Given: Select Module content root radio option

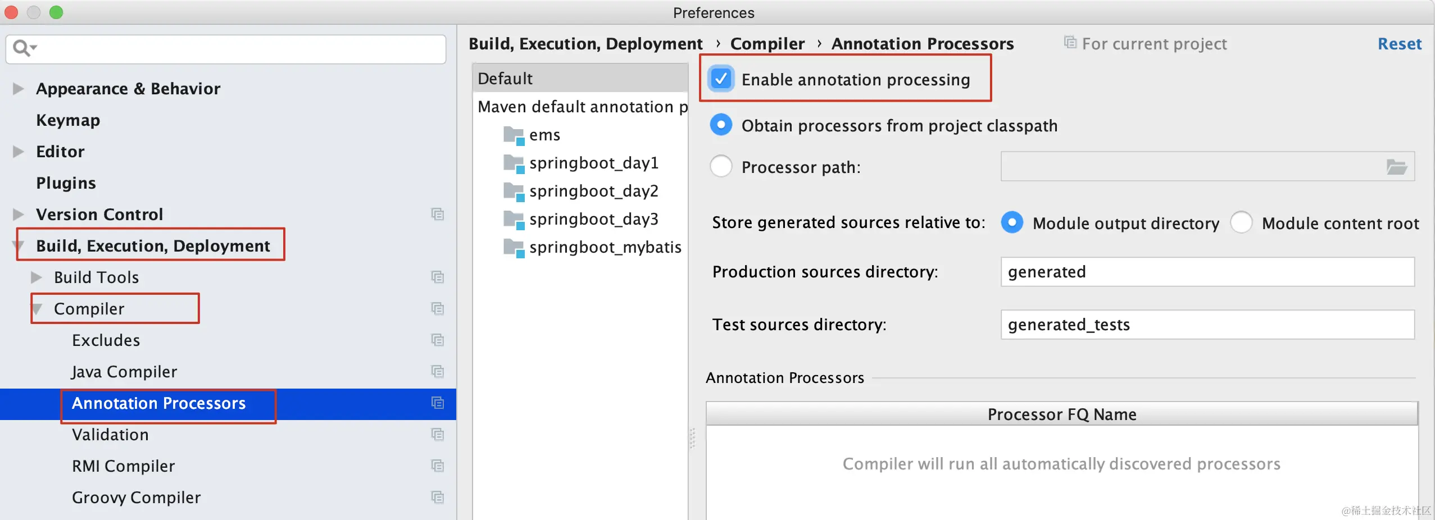Looking at the screenshot, I should [x=1241, y=223].
